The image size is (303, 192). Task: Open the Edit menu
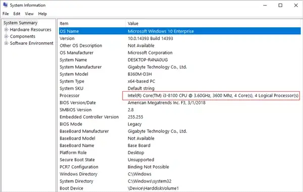[17, 14]
